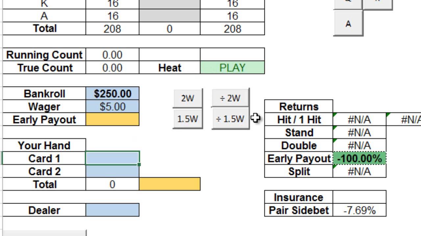Click the $5.00 Wager cell
This screenshot has height=236, width=421.
tap(112, 107)
